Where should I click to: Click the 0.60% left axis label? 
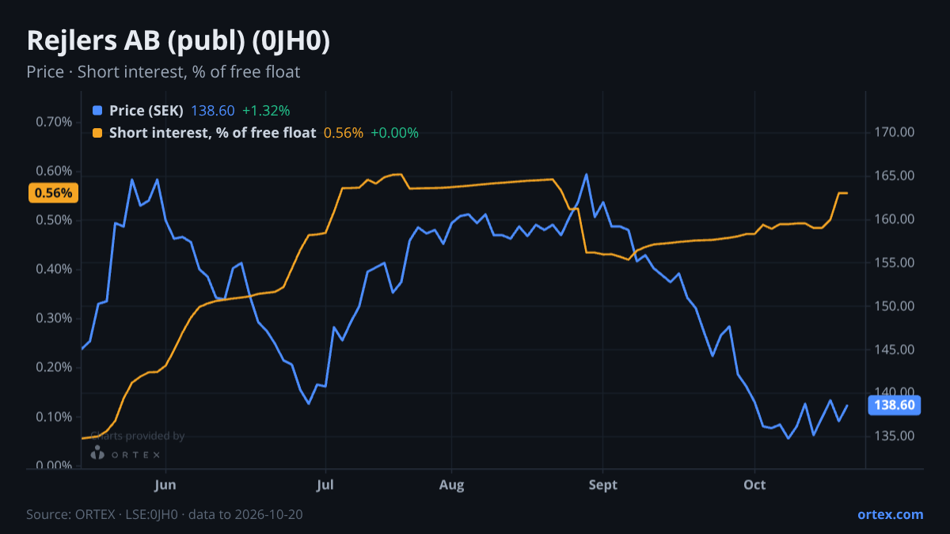click(x=54, y=171)
